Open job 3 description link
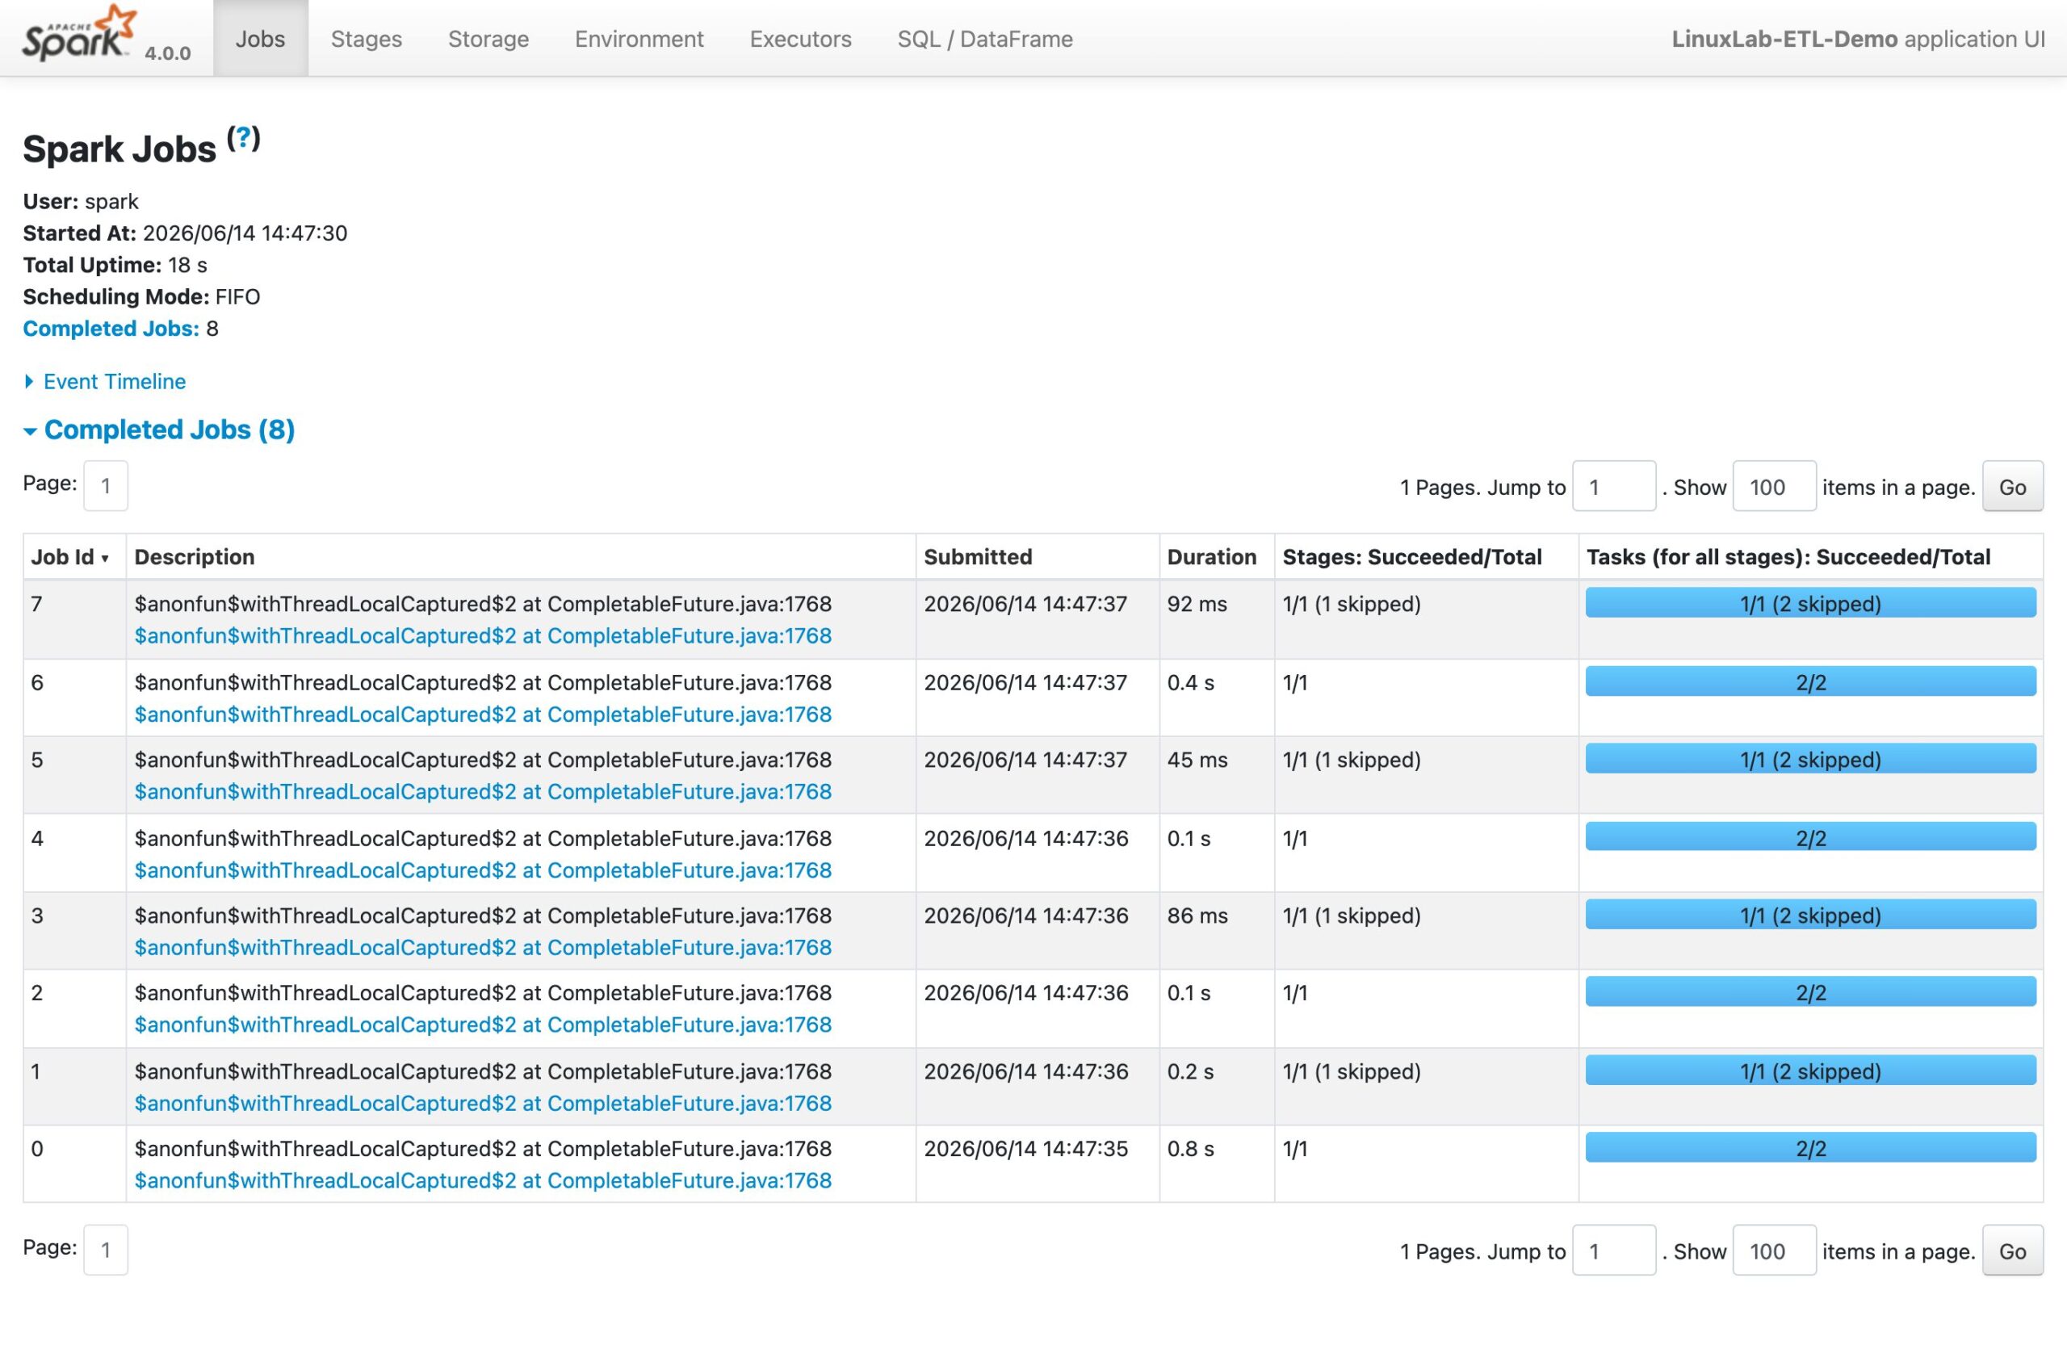This screenshot has width=2067, height=1362. 483,947
